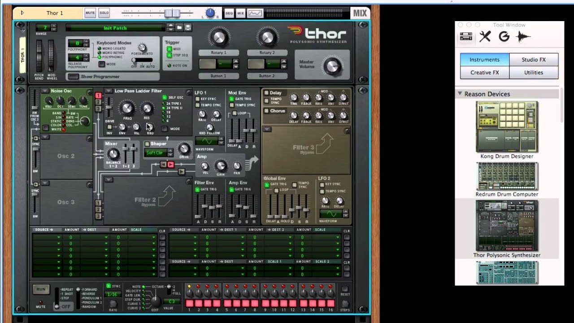Select the Redrum Drum Computer thumbnail
This screenshot has height=323, width=574.
507,176
